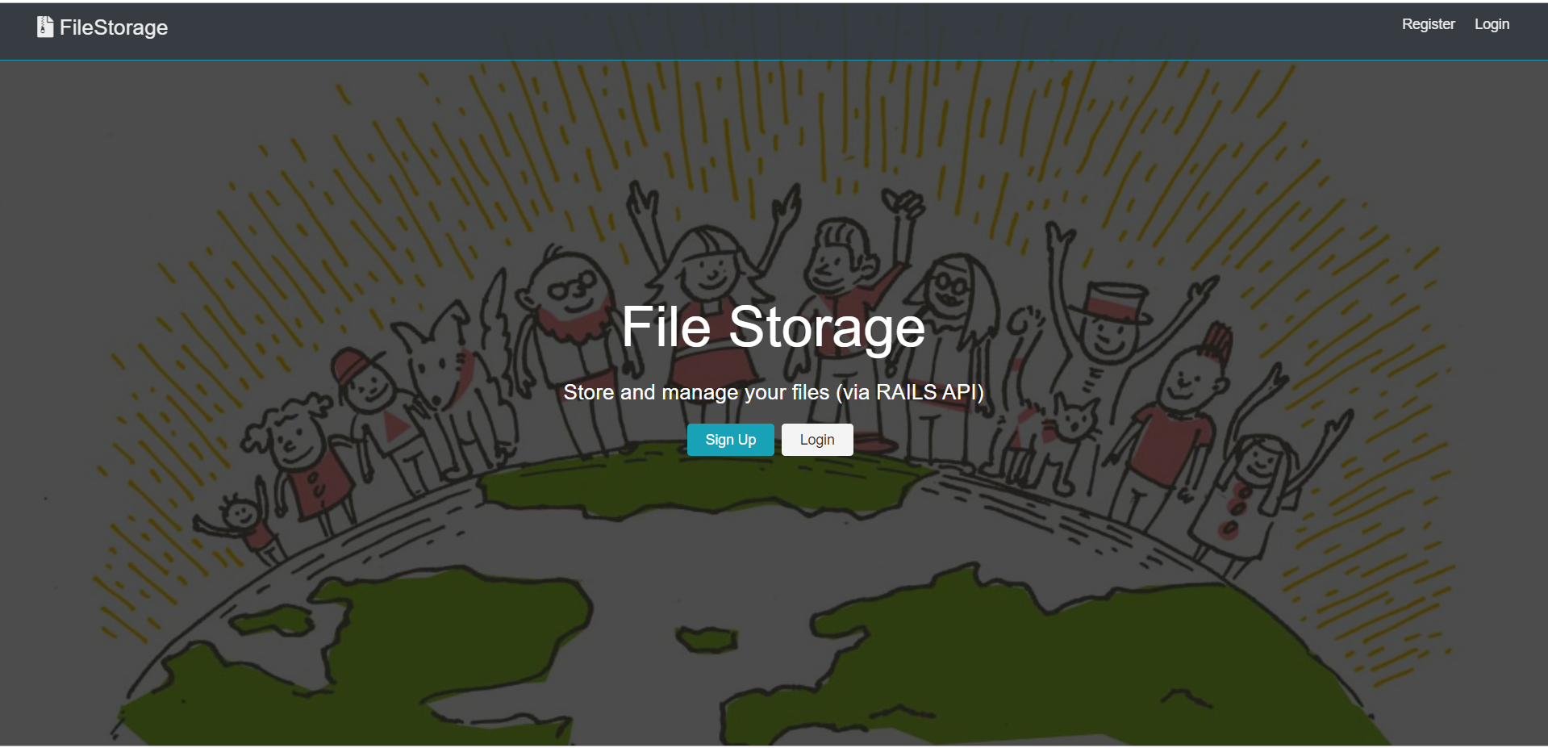Click the green continent beneath the Sign Up button
Screen dimensions: 1548x748
tap(702, 484)
